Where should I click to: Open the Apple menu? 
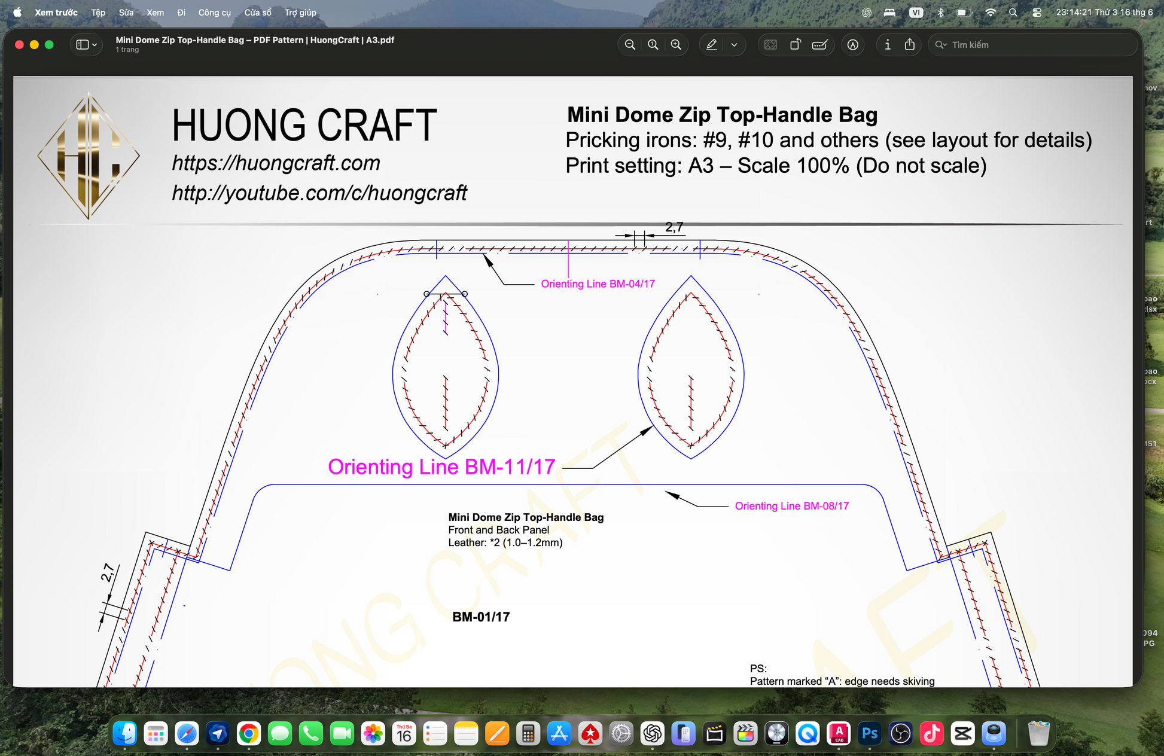(x=17, y=13)
